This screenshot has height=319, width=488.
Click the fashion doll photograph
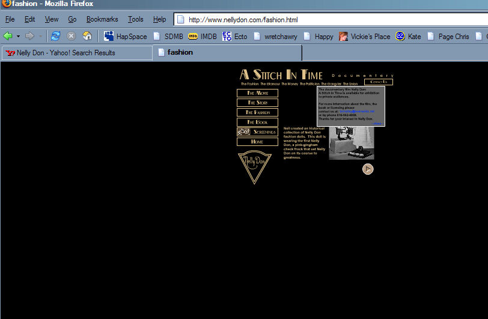pyautogui.click(x=352, y=143)
